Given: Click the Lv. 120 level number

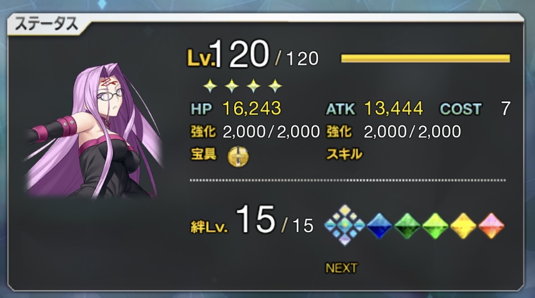Looking at the screenshot, I should click(240, 54).
